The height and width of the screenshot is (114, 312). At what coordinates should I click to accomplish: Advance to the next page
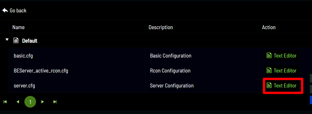[x=43, y=102]
